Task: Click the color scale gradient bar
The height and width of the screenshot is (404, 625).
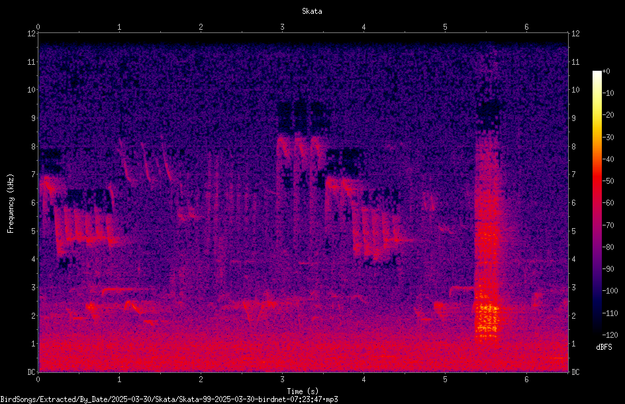Action: pyautogui.click(x=597, y=203)
